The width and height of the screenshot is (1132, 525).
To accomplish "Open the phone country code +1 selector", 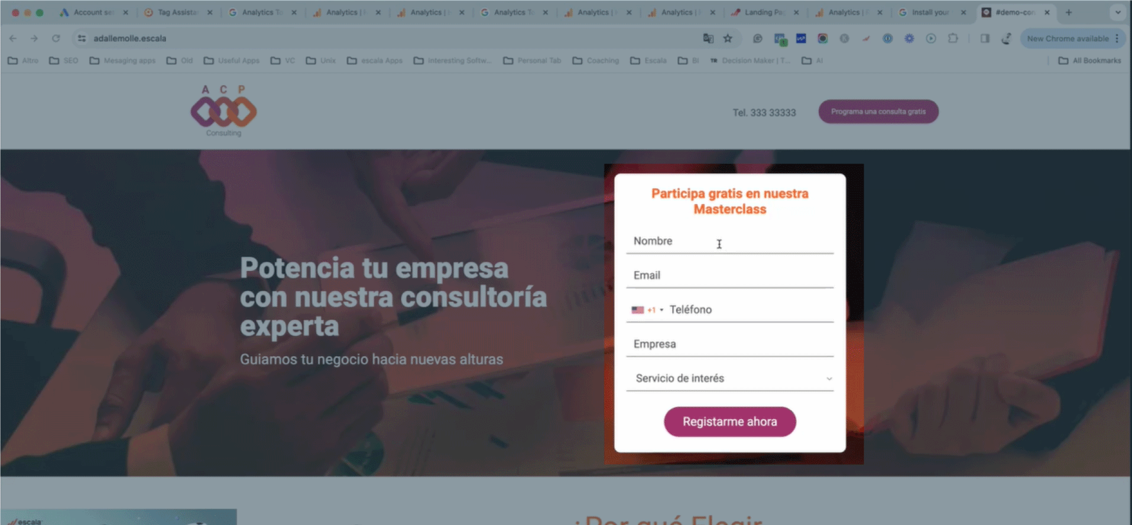I will coord(648,310).
